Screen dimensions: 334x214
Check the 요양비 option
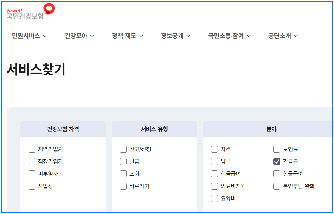pos(214,198)
